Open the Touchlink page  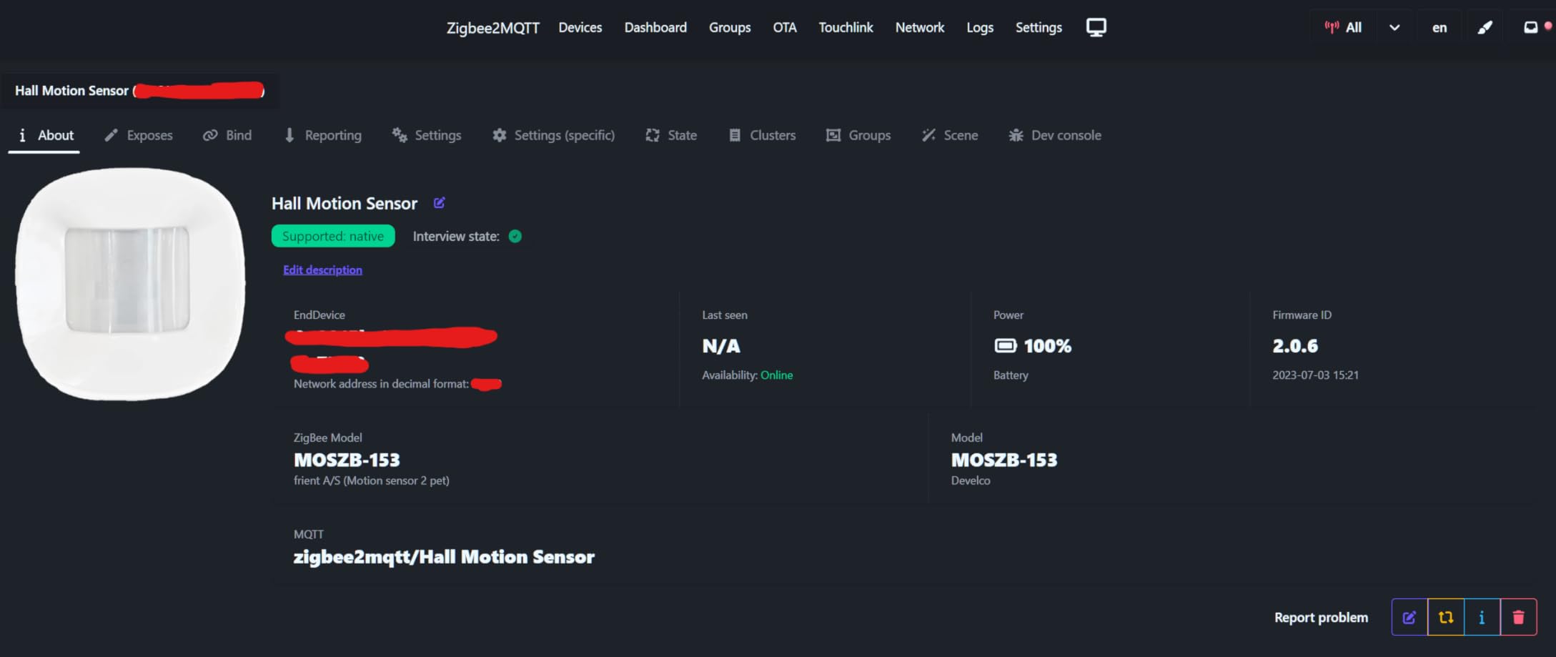pyautogui.click(x=846, y=28)
